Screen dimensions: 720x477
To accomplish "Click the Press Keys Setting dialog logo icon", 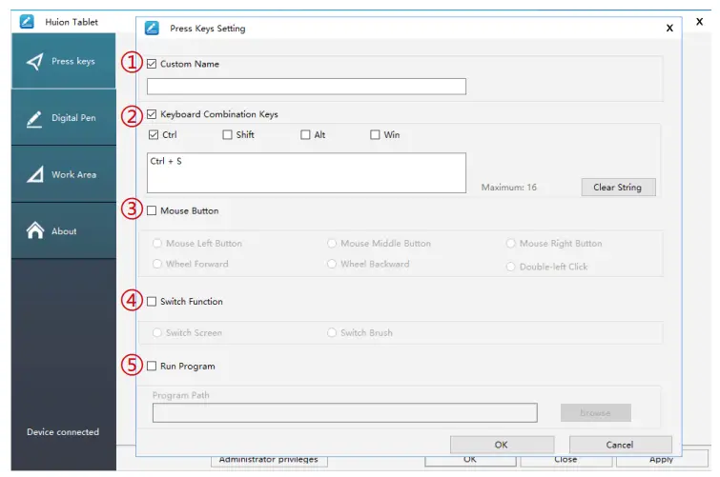I will [152, 28].
